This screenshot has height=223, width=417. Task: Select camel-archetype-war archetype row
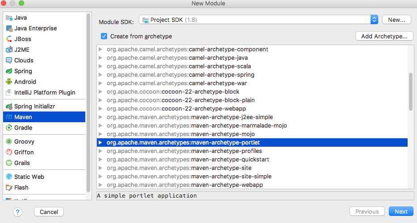click(x=252, y=83)
